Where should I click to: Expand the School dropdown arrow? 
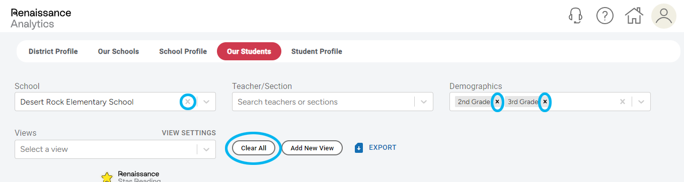click(x=206, y=102)
